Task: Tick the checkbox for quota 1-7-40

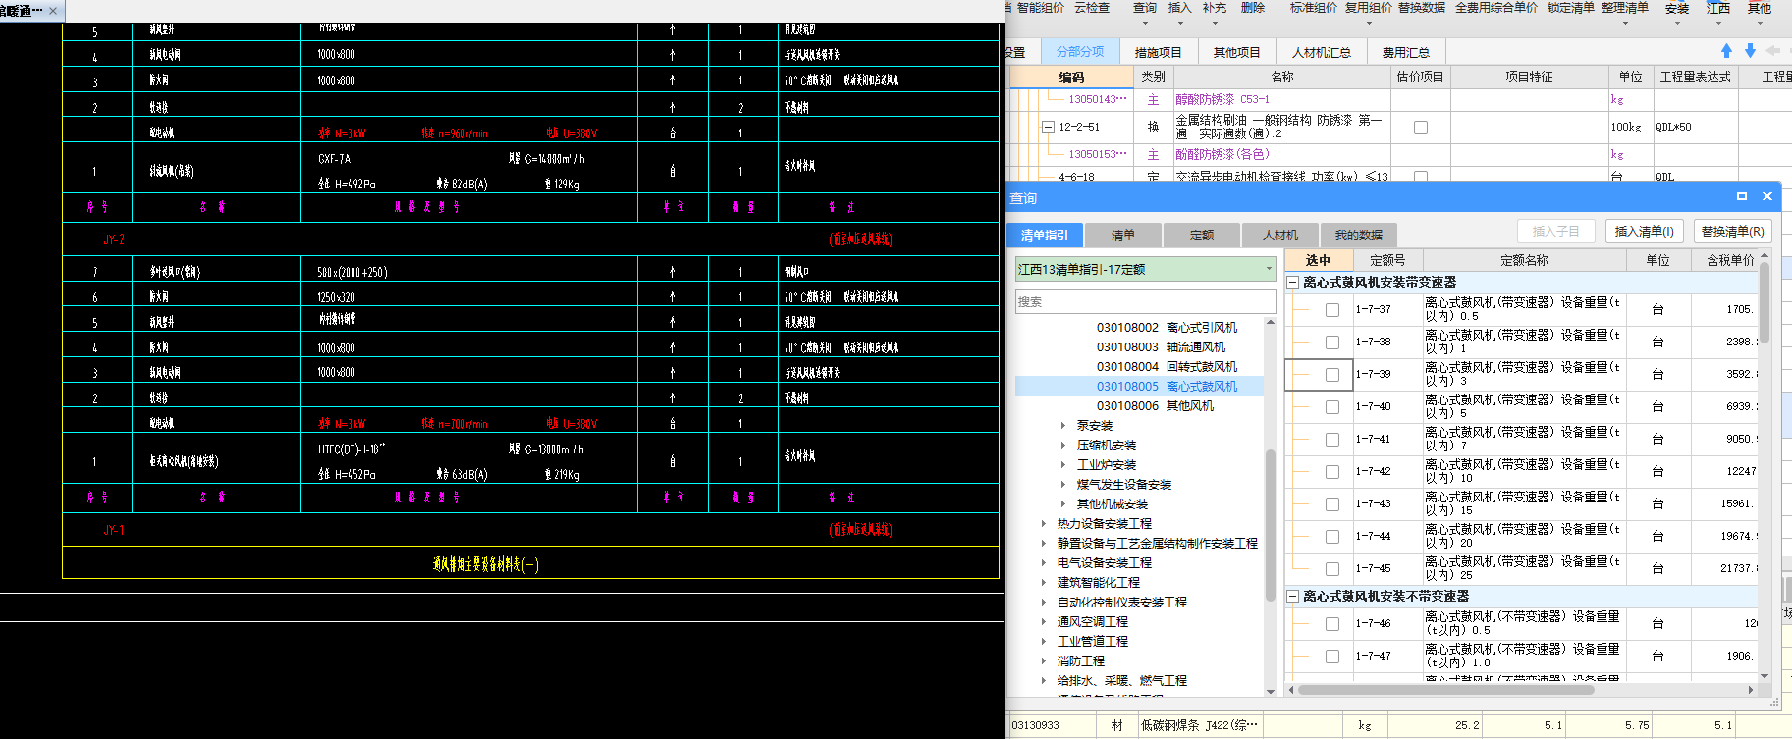Action: [1332, 407]
